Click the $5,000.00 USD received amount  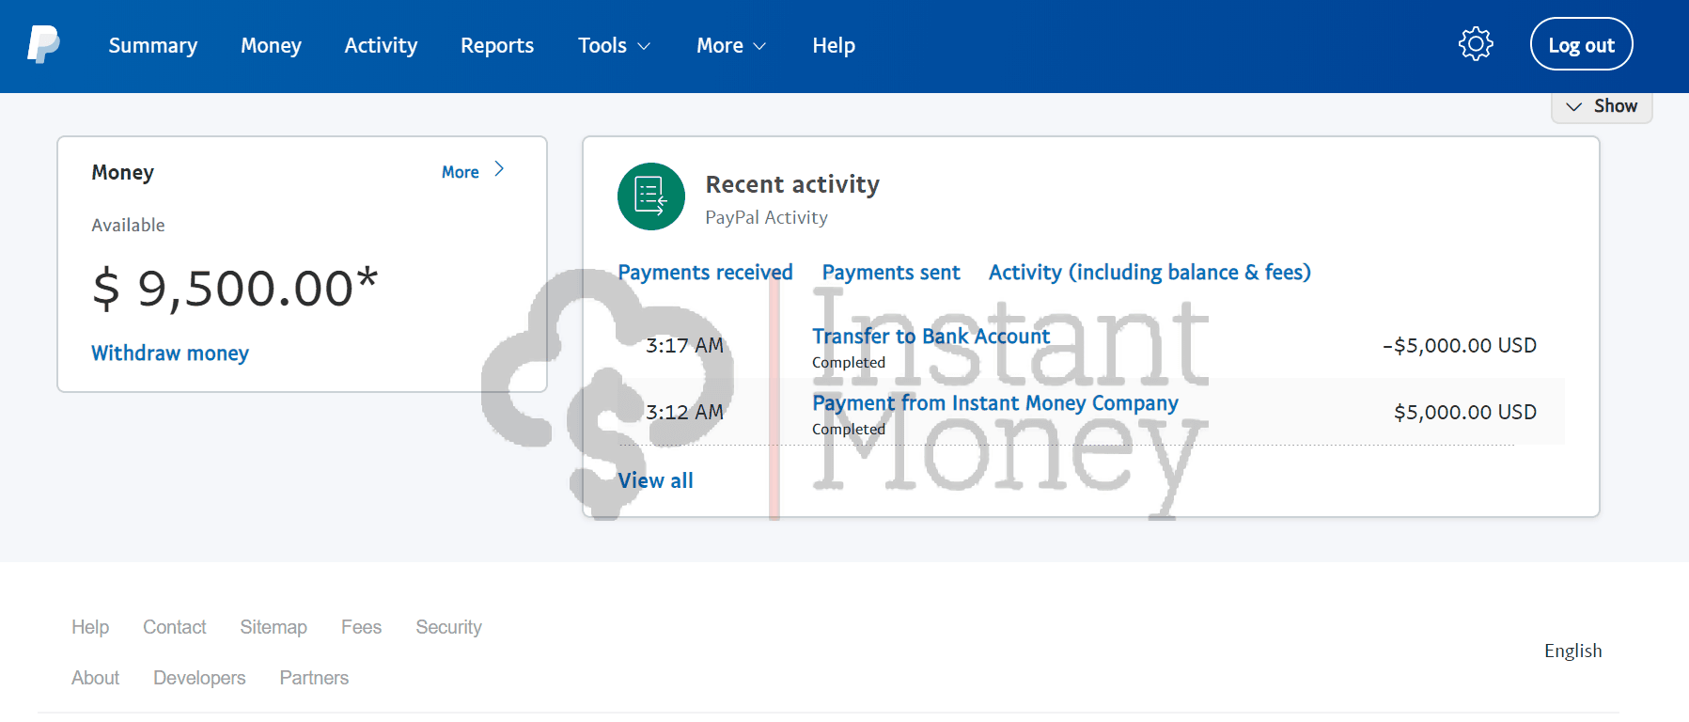point(1465,412)
